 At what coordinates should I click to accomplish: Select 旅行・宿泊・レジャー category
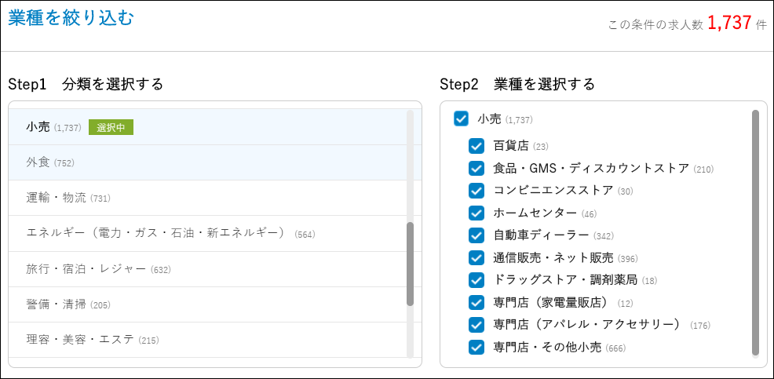pyautogui.click(x=86, y=269)
